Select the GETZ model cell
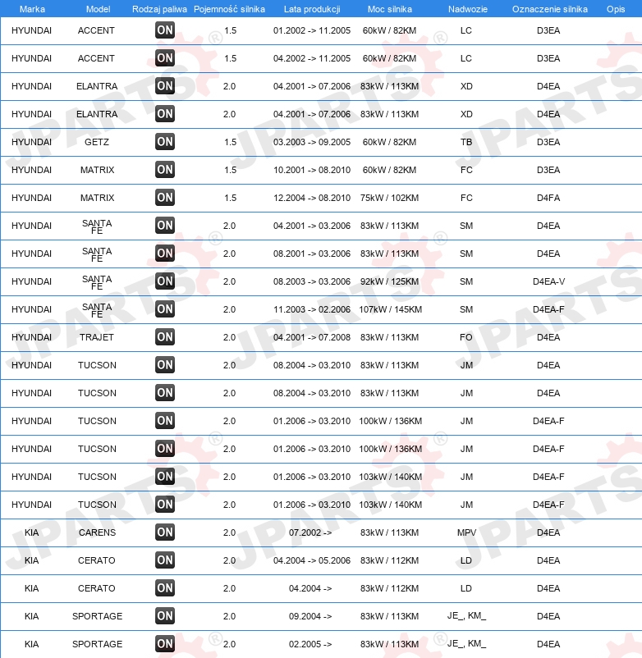The width and height of the screenshot is (642, 658). tap(97, 142)
